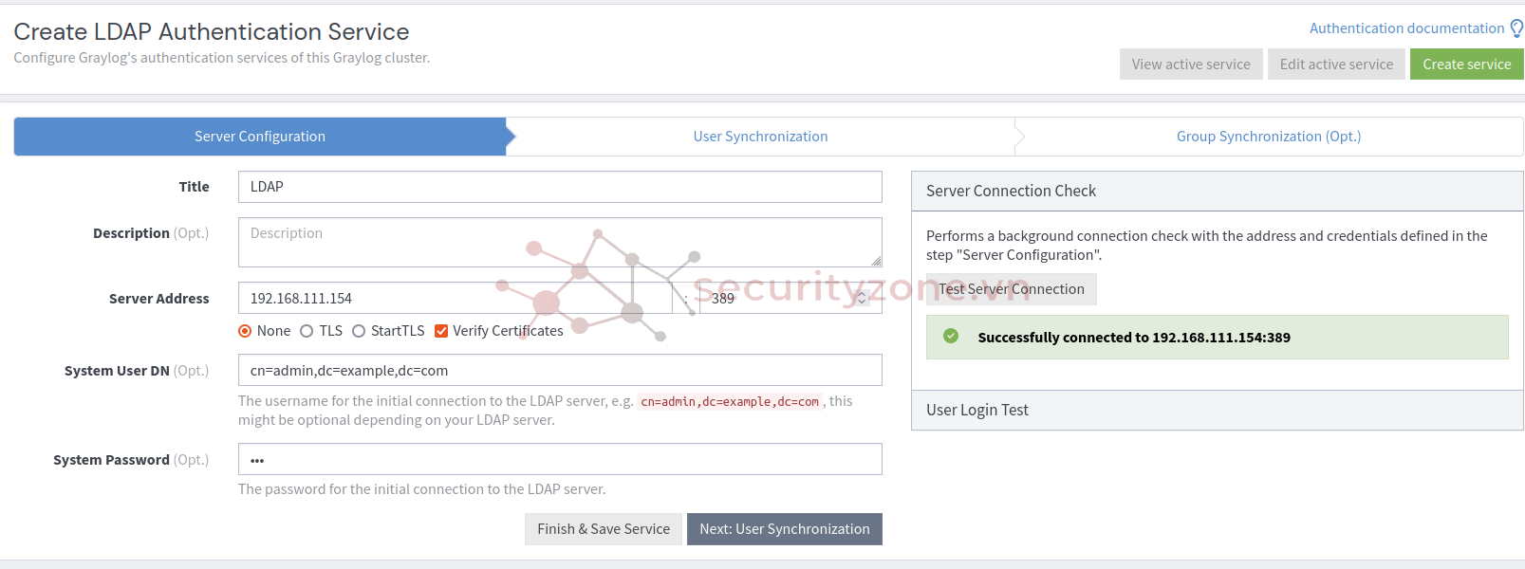1525x569 pixels.
Task: Click the lightbulb documentation help icon
Action: pyautogui.click(x=1516, y=28)
